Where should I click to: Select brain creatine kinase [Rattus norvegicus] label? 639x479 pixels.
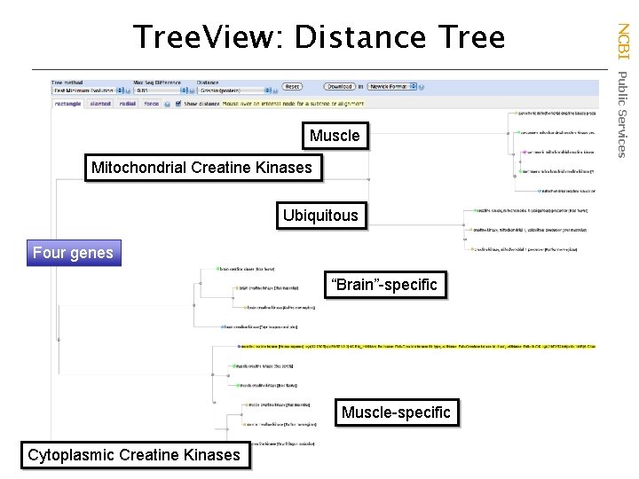coord(281,308)
